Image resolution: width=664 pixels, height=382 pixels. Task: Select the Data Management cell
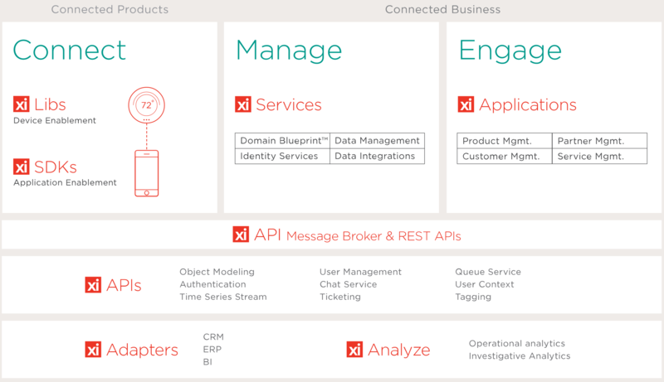coord(377,141)
